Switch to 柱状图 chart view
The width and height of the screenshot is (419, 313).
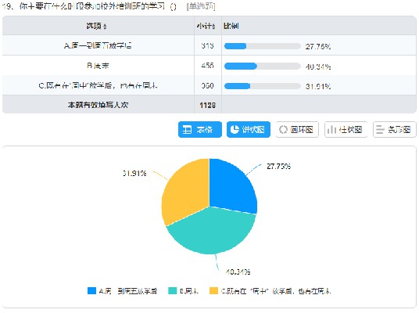point(346,129)
